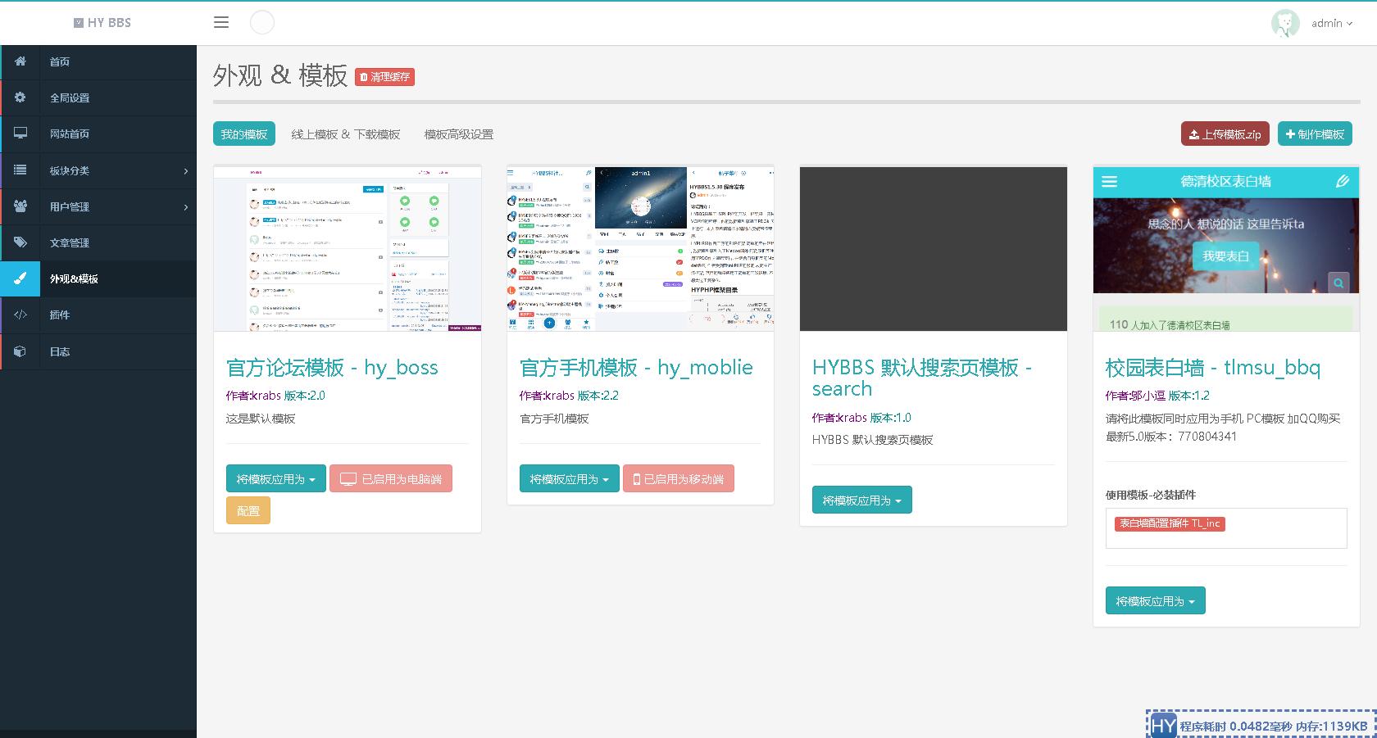Screen dimensions: 1377x738
Task: Expand the 板块分类 submenu
Action: 98,170
